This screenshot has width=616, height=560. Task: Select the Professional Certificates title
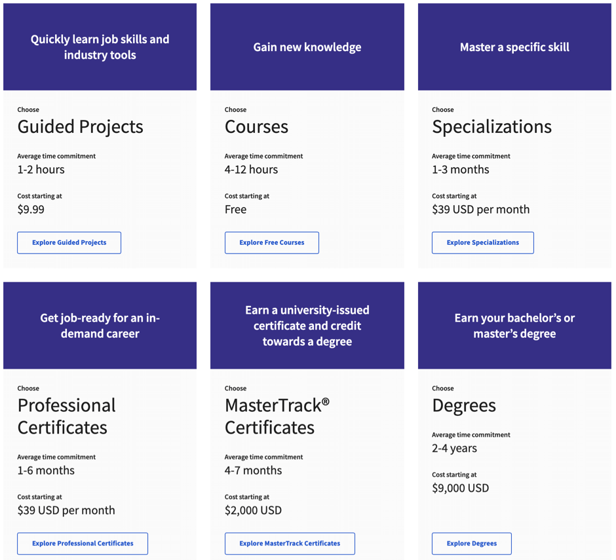(67, 417)
